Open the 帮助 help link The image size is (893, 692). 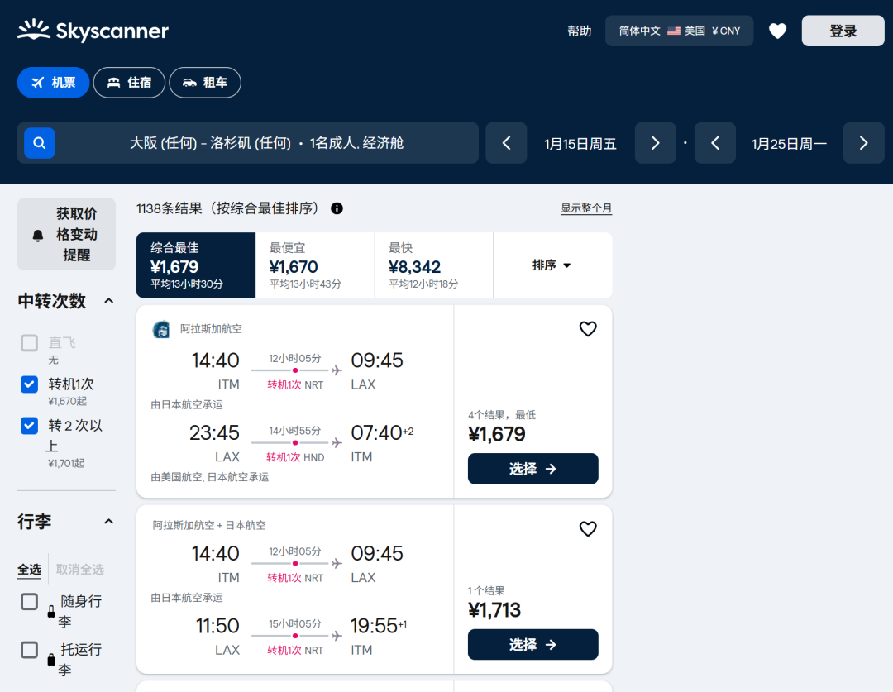pos(579,31)
